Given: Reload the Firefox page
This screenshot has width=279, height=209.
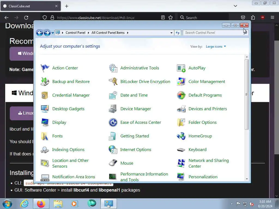Looking at the screenshot, I should (26, 18).
